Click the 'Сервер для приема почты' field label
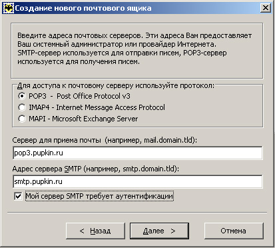Screen dimensions: 275x248 pyautogui.click(x=57, y=140)
